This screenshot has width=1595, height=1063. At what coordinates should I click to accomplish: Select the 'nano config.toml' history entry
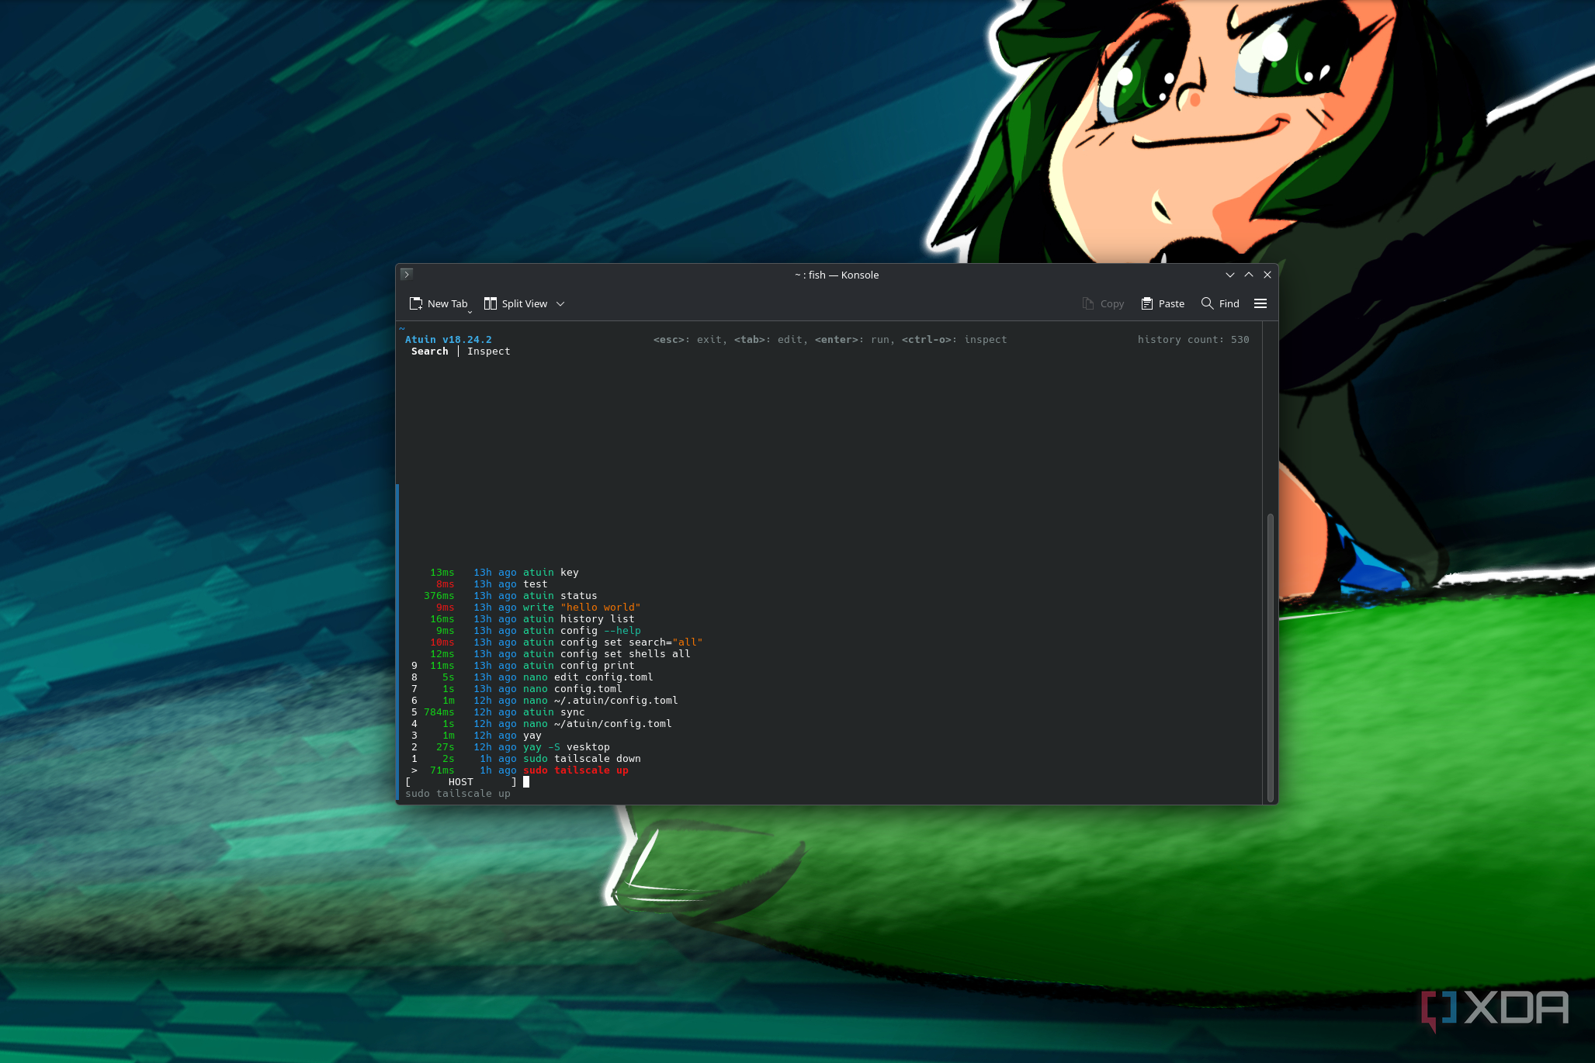[572, 689]
